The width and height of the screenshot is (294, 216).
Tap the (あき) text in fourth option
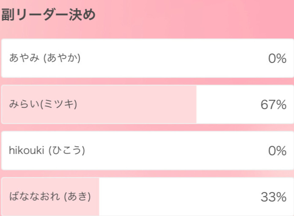[77, 196]
